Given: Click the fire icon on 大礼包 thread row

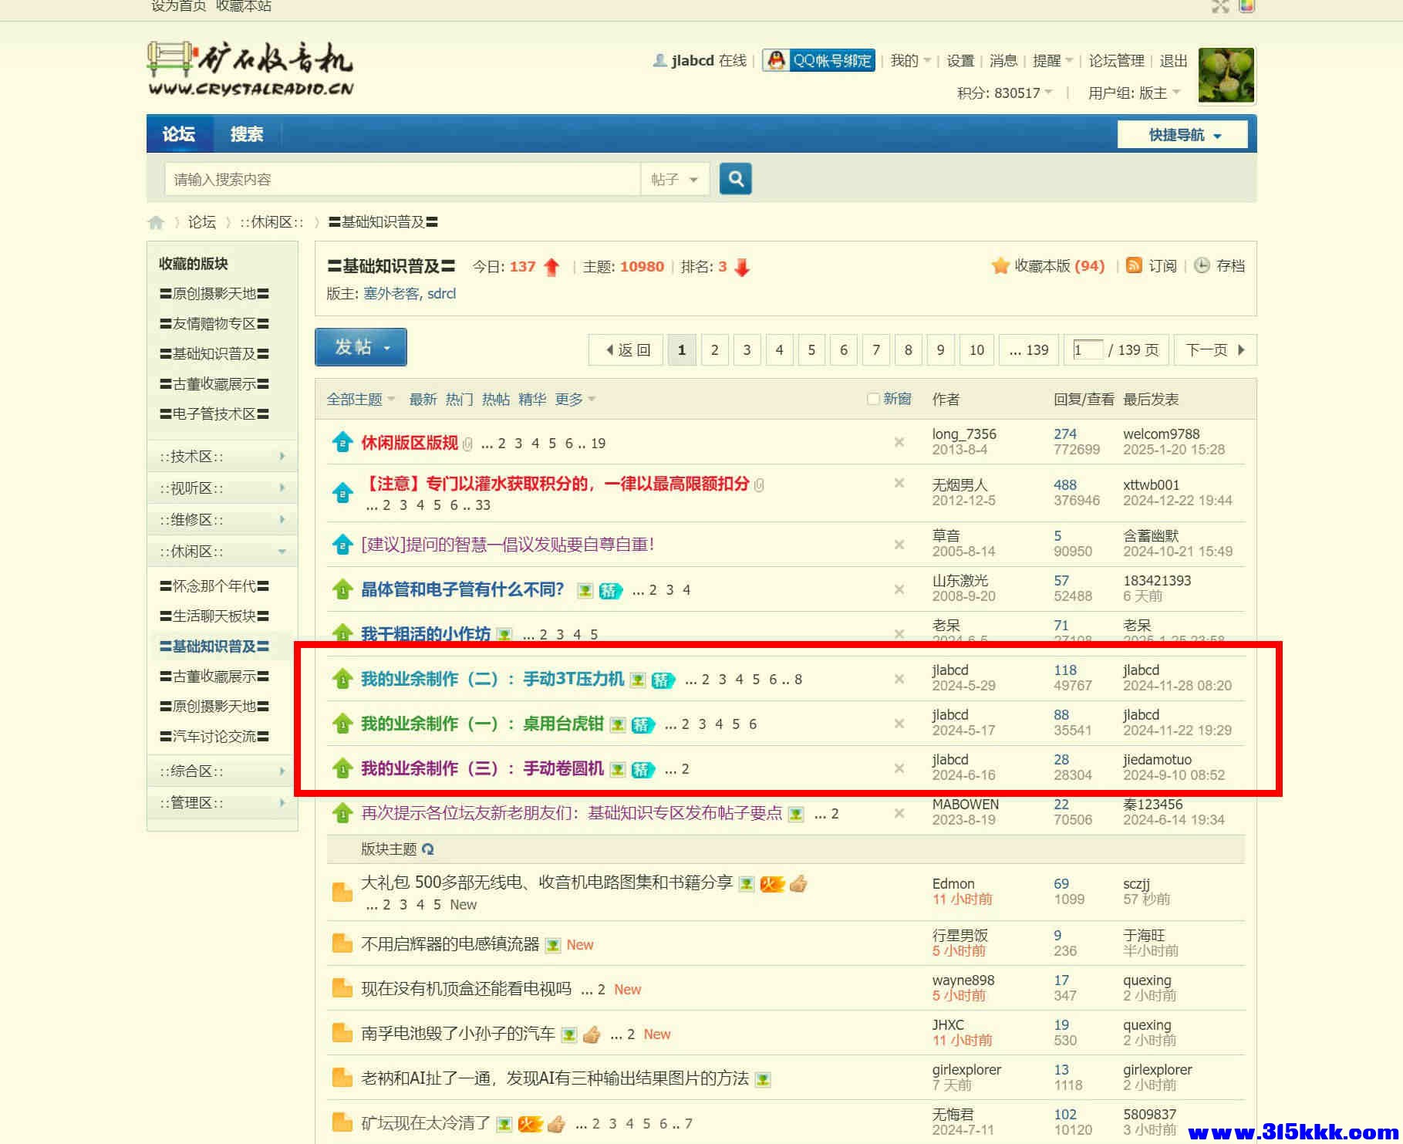Looking at the screenshot, I should point(772,884).
